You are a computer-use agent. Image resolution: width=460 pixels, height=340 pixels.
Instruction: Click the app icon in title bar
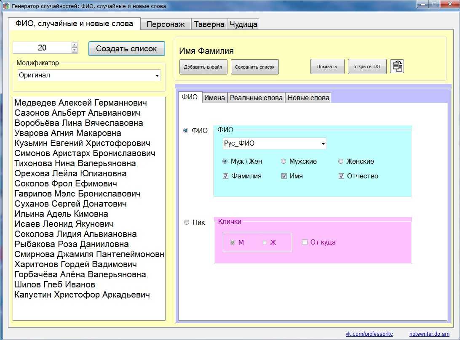6,6
